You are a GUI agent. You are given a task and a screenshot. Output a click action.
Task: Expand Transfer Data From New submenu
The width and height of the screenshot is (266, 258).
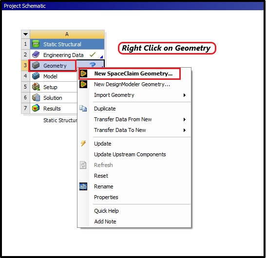[185, 119]
